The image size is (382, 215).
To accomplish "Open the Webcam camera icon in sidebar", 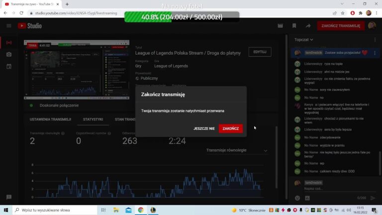I will tap(8, 54).
